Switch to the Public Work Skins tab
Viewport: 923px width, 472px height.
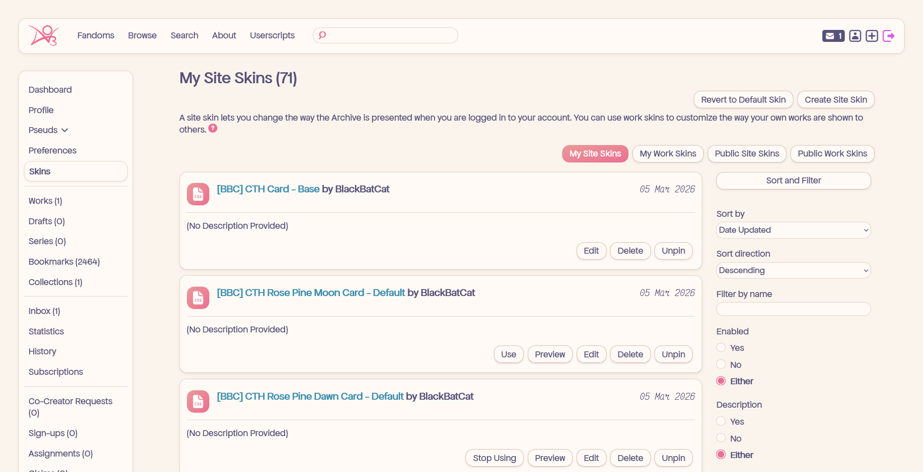pos(832,154)
